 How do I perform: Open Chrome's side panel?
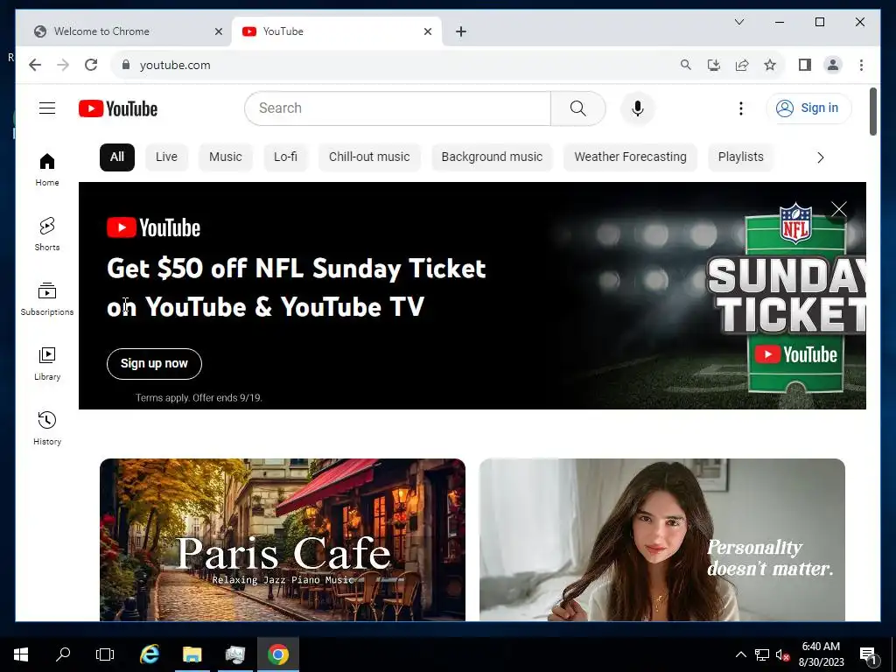coord(805,65)
